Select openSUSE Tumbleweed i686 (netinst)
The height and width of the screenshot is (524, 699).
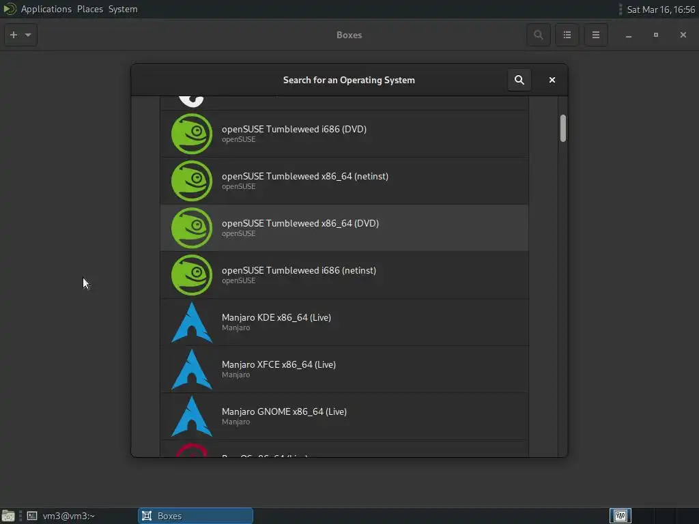[344, 275]
